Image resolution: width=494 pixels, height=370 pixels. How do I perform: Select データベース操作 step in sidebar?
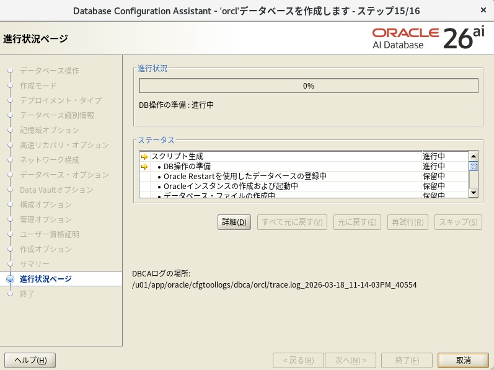pos(50,71)
